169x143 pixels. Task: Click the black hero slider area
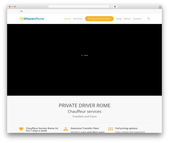pos(84,60)
